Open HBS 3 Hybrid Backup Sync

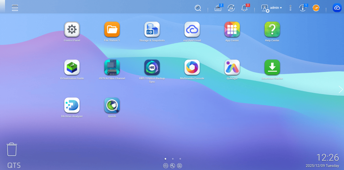tap(152, 68)
